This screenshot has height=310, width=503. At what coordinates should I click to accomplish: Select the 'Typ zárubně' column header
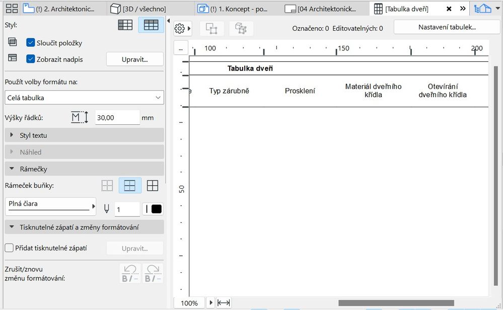pos(229,91)
